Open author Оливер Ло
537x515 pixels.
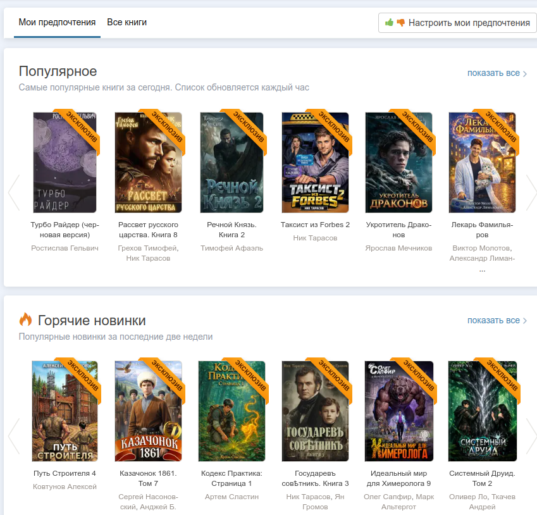(x=468, y=497)
